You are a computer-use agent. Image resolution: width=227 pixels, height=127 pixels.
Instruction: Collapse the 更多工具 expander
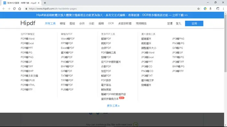coord(113,106)
